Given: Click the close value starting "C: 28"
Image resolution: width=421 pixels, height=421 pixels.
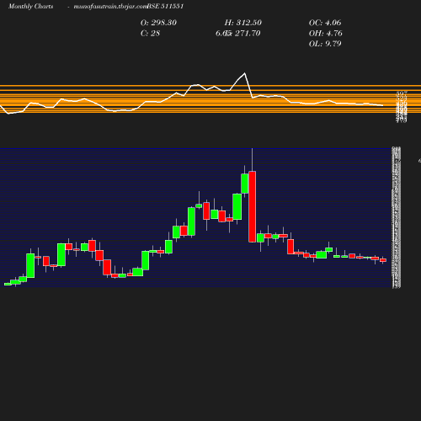Looking at the screenshot, I should coord(150,34).
